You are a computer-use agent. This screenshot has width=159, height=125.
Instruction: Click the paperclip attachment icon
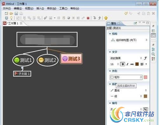[45, 18]
